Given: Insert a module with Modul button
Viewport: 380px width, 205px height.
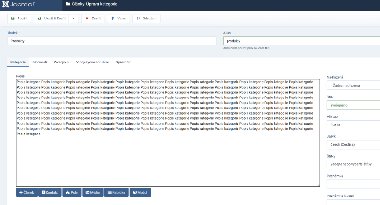Looking at the screenshot, I should 140,193.
